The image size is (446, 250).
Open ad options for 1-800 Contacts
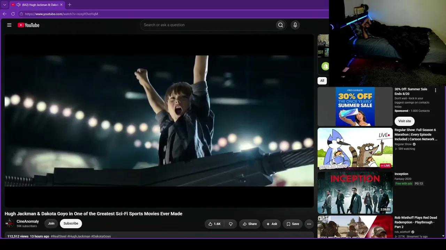(435, 90)
